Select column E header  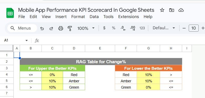pos(100,48)
